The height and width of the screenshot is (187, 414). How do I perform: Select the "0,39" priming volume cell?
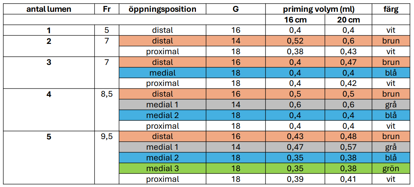(x=295, y=179)
